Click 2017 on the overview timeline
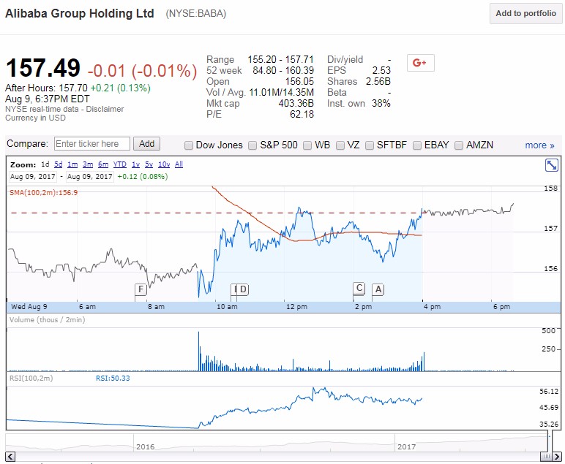The height and width of the screenshot is (464, 565). (406, 446)
